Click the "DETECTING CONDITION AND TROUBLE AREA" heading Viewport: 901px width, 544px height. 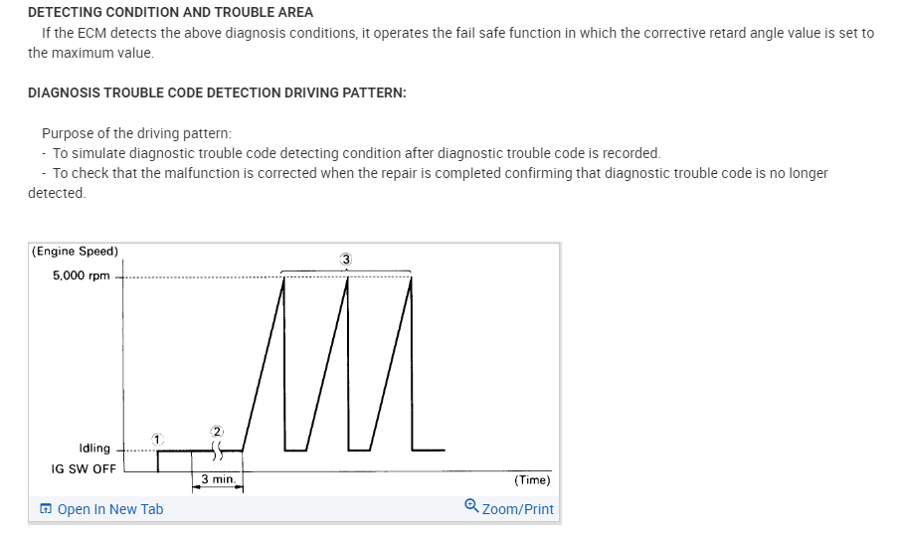(170, 13)
